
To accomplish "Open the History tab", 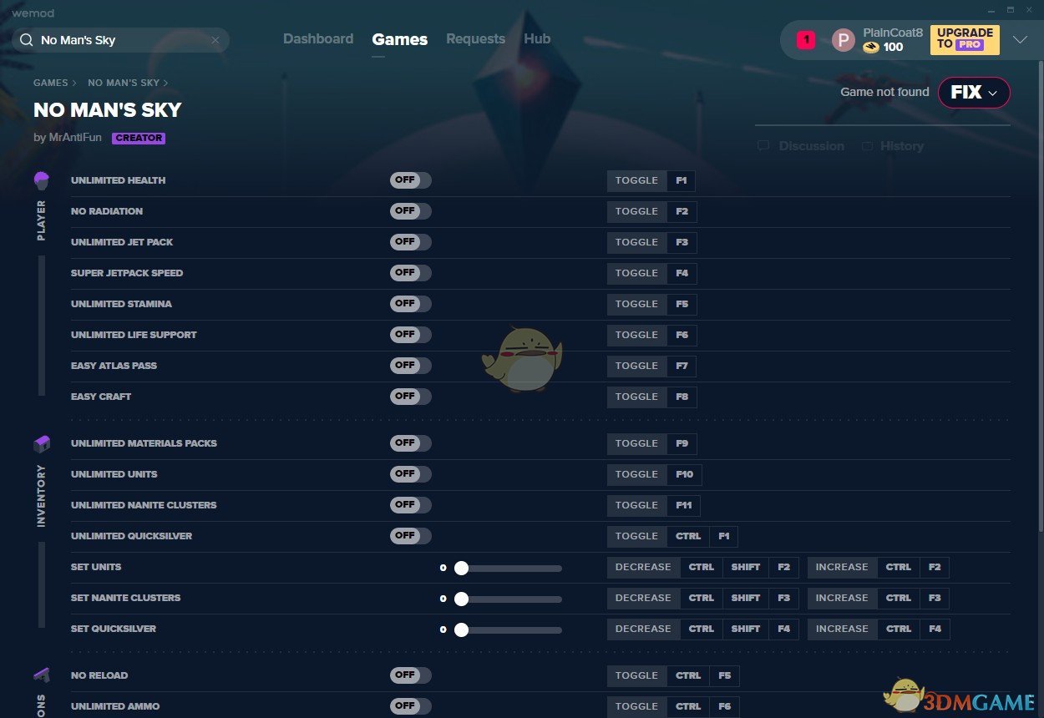I will click(893, 146).
